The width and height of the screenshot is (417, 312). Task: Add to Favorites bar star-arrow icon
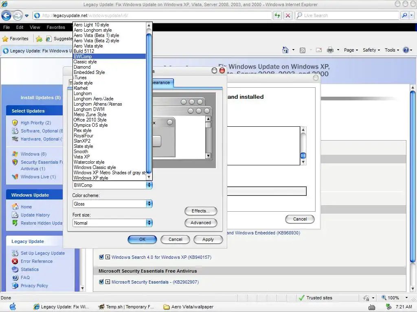coord(39,39)
